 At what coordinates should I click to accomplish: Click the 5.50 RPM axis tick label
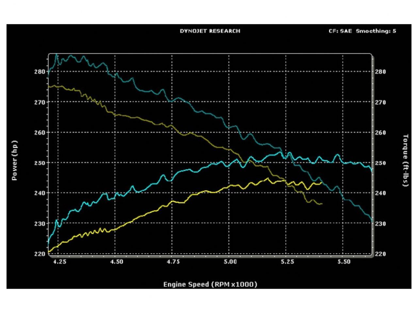tap(345, 261)
